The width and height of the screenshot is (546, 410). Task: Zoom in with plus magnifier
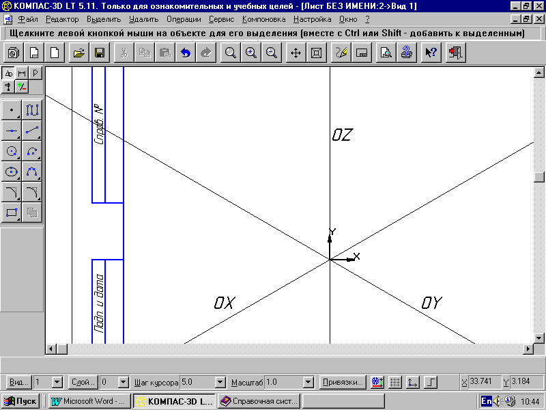click(x=250, y=53)
